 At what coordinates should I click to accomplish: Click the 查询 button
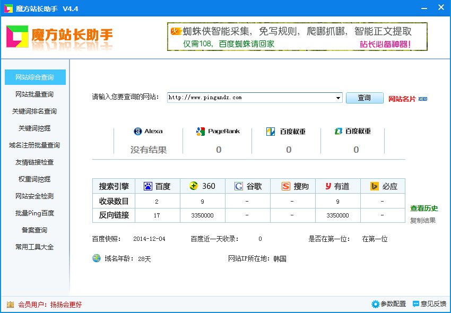coord(365,98)
